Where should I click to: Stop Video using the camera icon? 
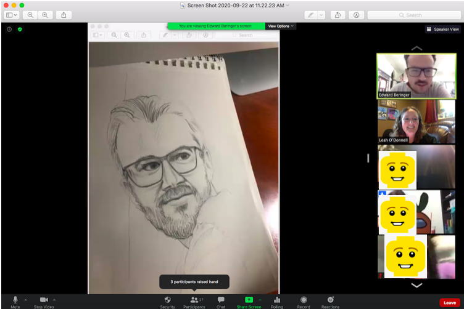click(x=44, y=302)
